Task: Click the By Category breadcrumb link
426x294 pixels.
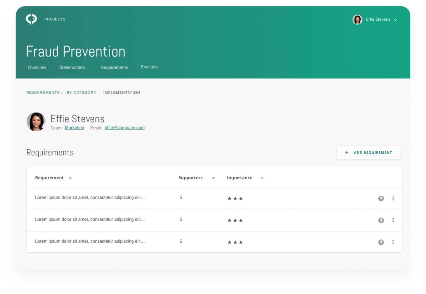Action: tap(81, 92)
